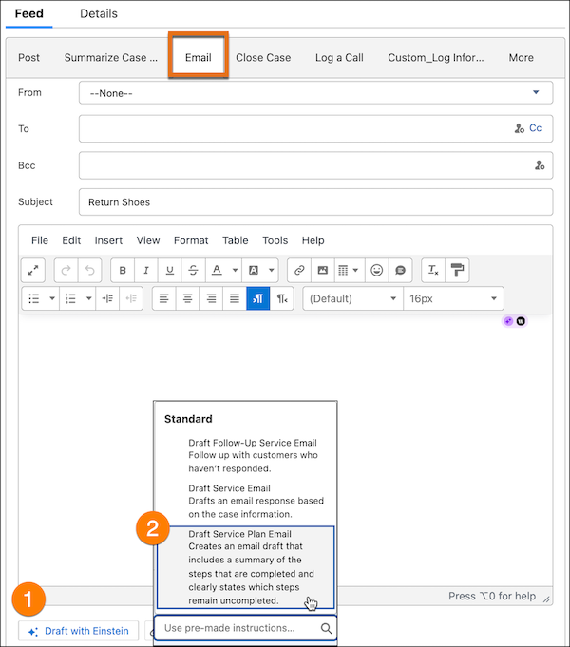Select the Email action tab
The height and width of the screenshot is (647, 570).
click(199, 58)
